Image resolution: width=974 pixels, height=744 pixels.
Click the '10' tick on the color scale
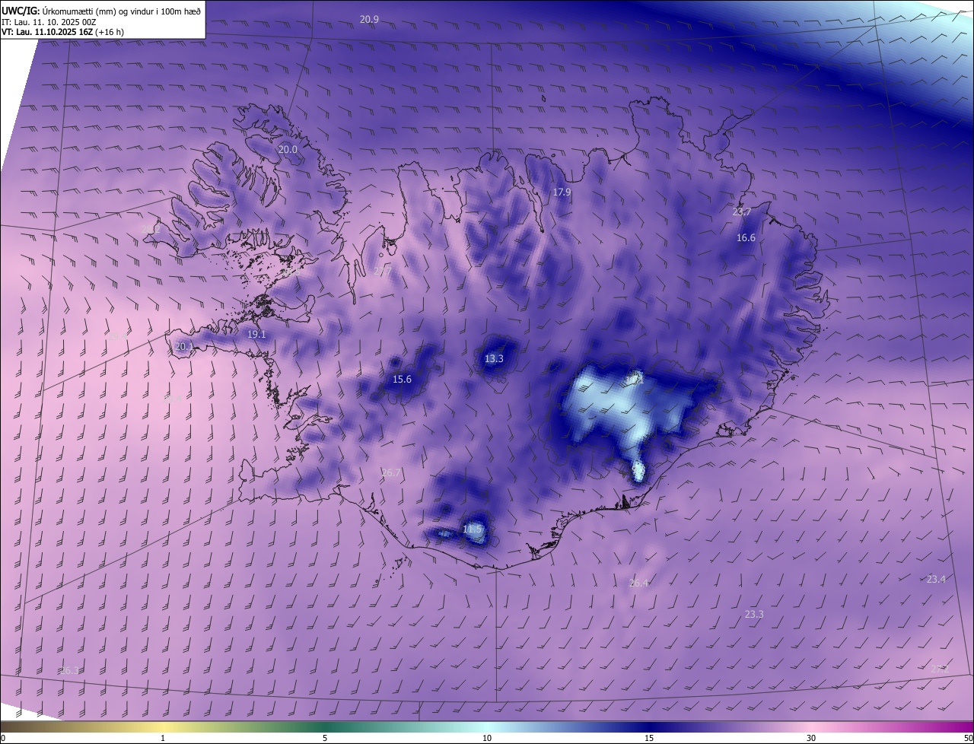click(x=487, y=738)
